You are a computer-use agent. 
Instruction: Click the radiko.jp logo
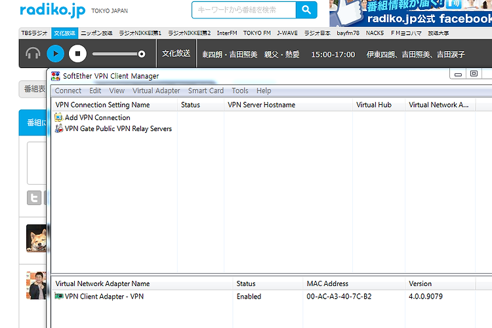click(52, 10)
